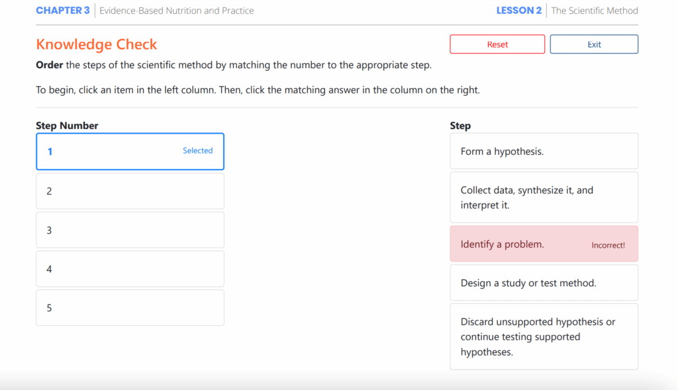The height and width of the screenshot is (390, 678).
Task: Pick step number 4 item
Action: tap(130, 269)
